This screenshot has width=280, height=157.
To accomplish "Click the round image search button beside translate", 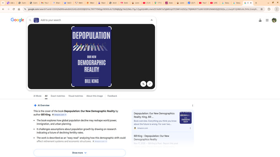I will click(150, 84).
